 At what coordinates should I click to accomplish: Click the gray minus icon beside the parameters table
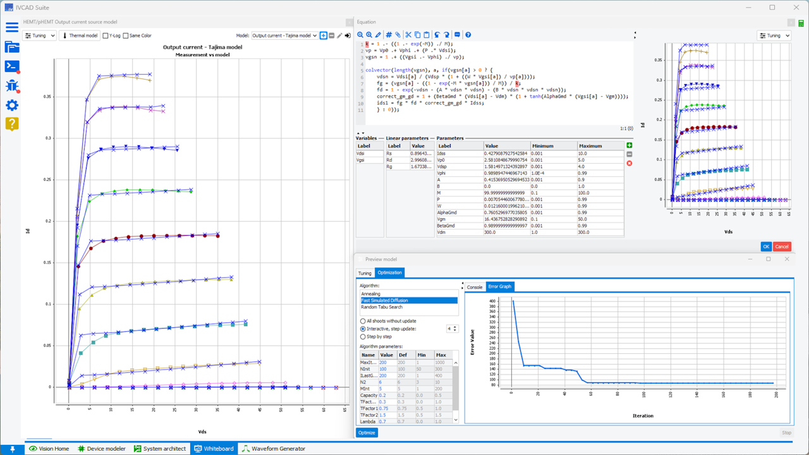pyautogui.click(x=629, y=154)
